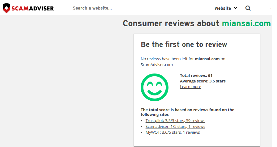Open Scamadviser 1/5 stars reviews link
This screenshot has width=277, height=147.
175,126
